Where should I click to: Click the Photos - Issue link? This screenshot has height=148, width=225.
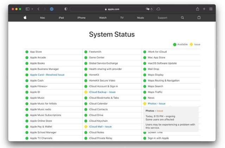(x=156, y=103)
